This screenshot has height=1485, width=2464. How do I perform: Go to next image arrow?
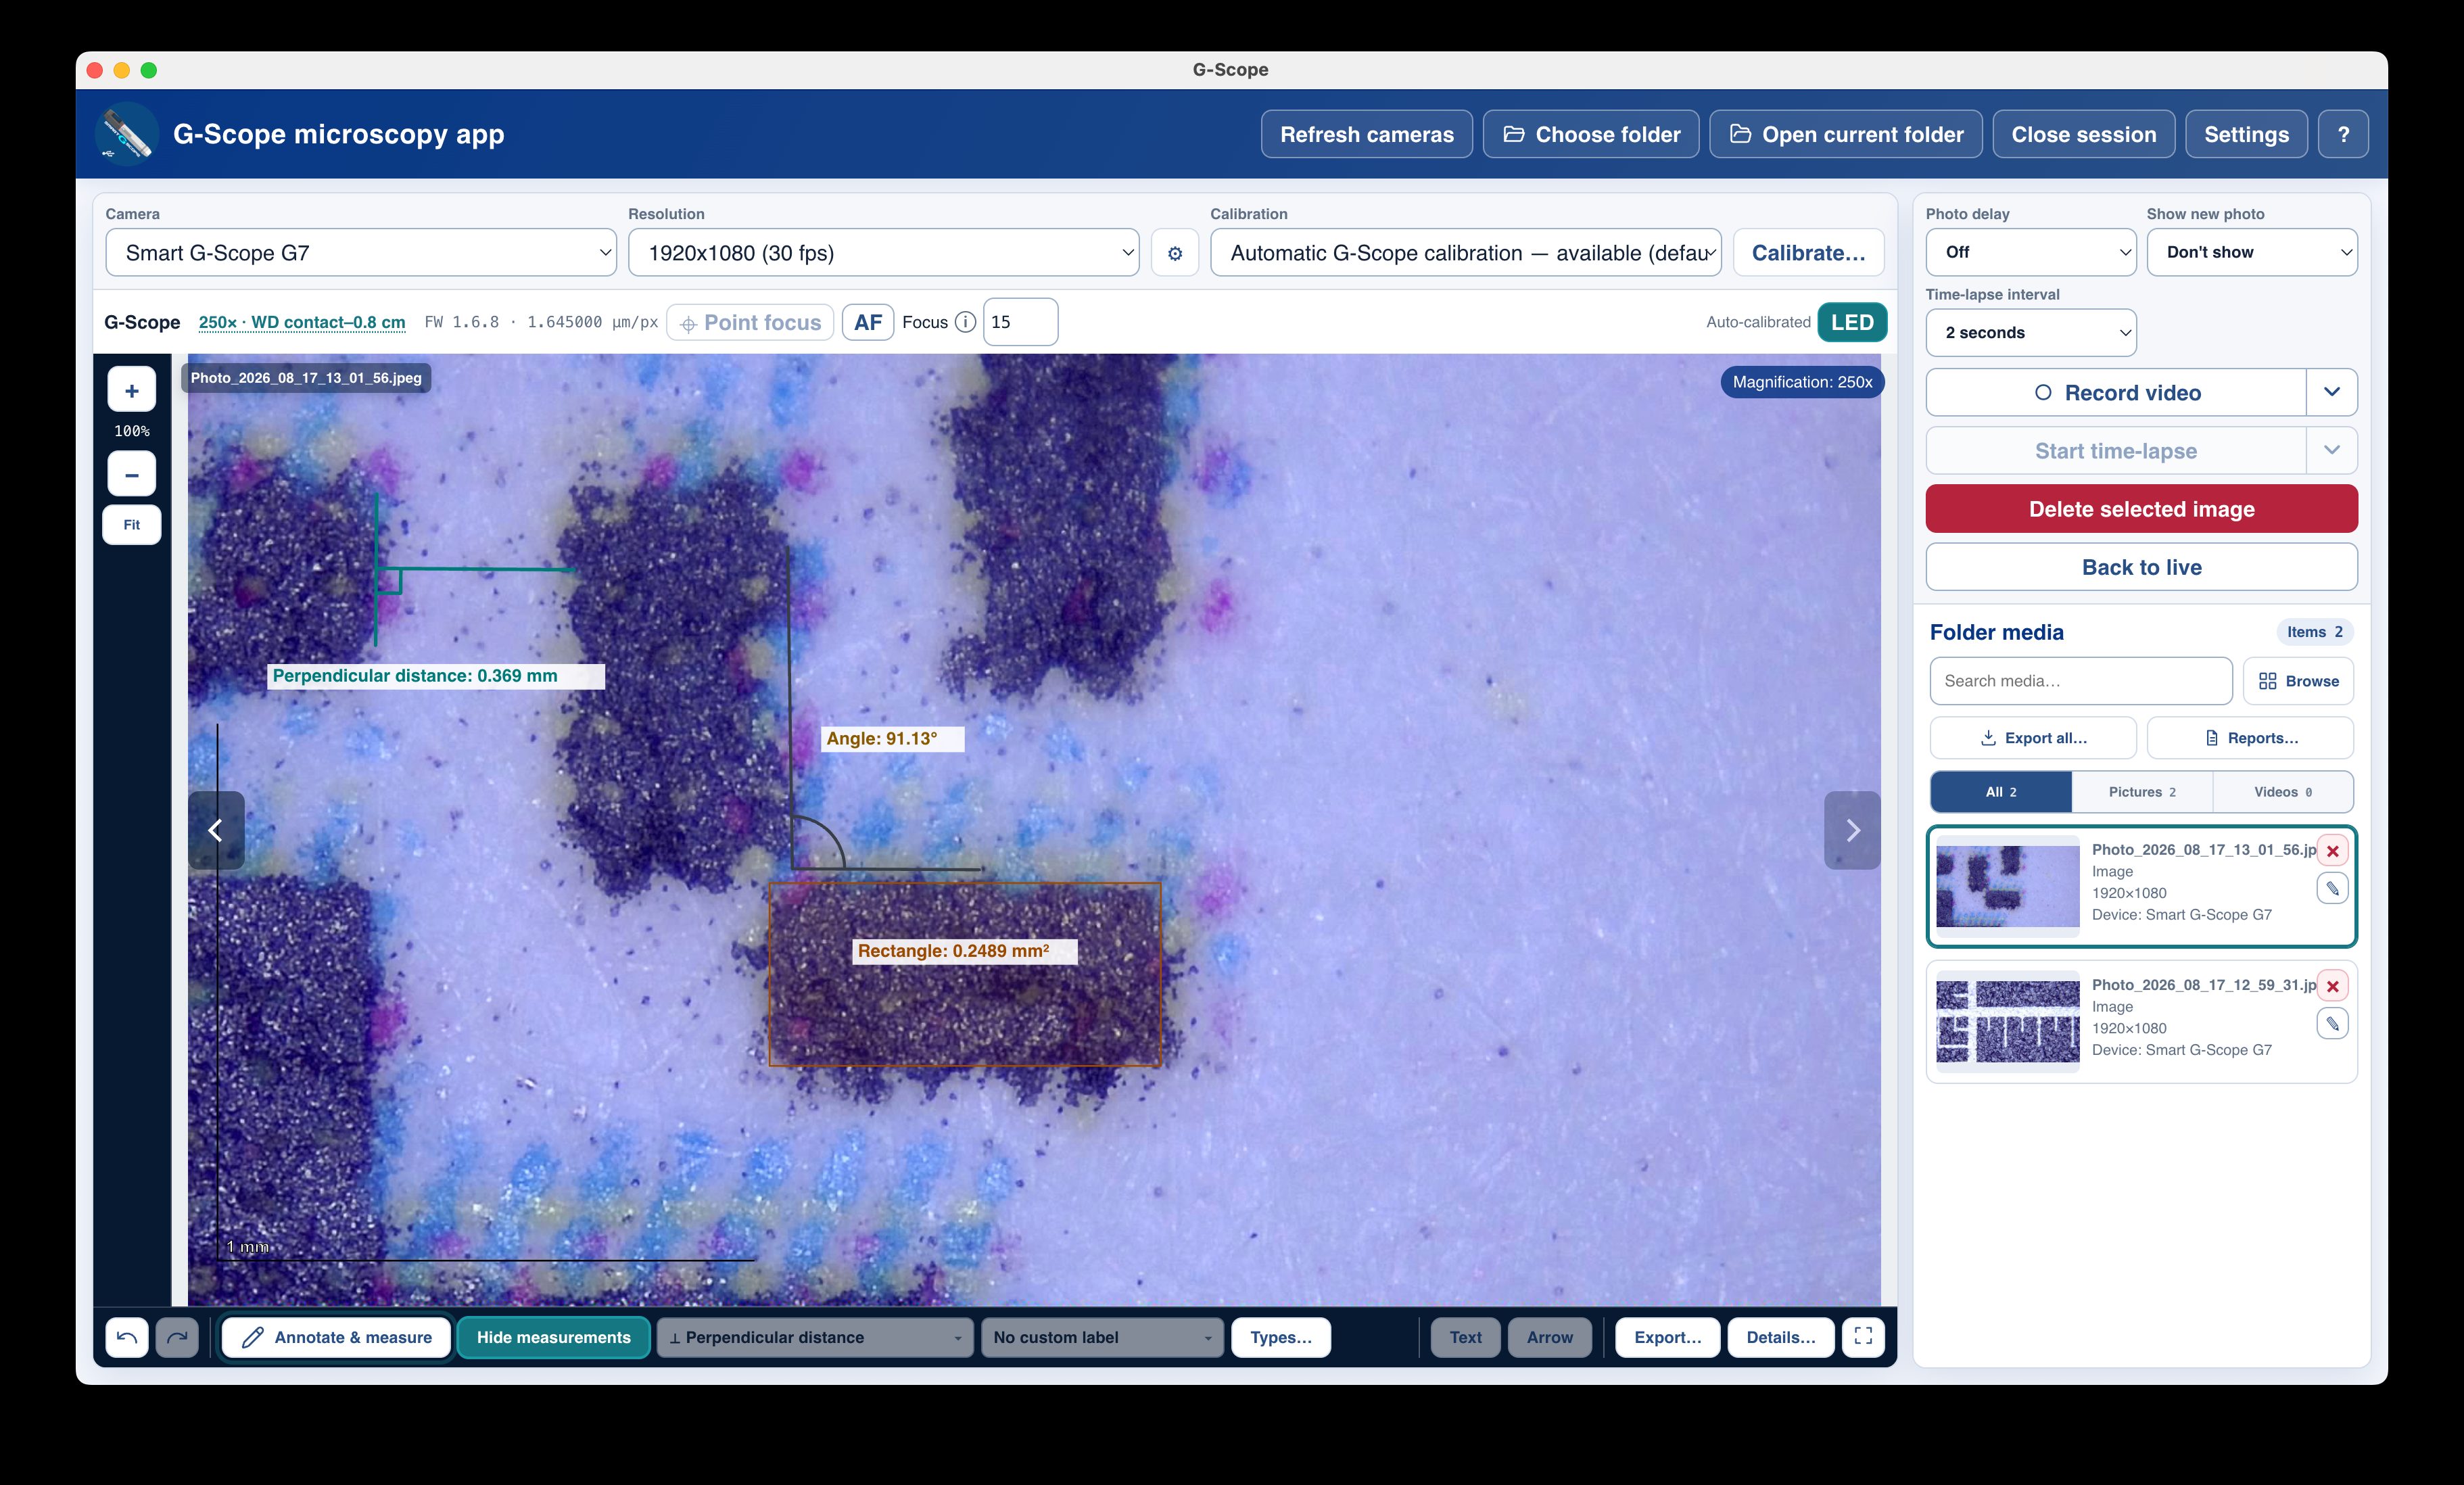(x=1852, y=830)
